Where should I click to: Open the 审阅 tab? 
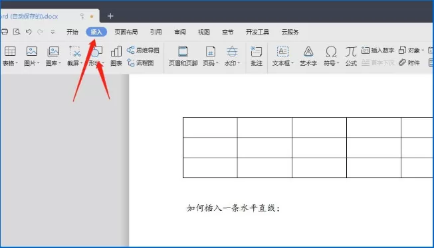coord(180,32)
